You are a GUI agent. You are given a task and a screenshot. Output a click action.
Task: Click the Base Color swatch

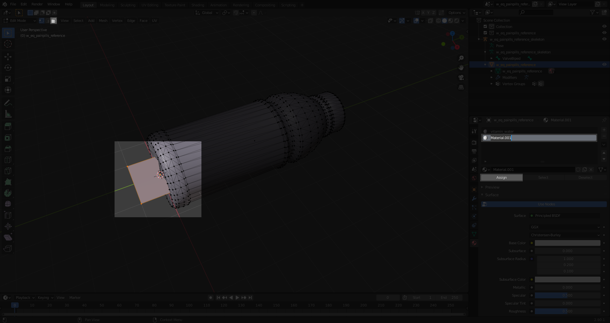point(567,243)
